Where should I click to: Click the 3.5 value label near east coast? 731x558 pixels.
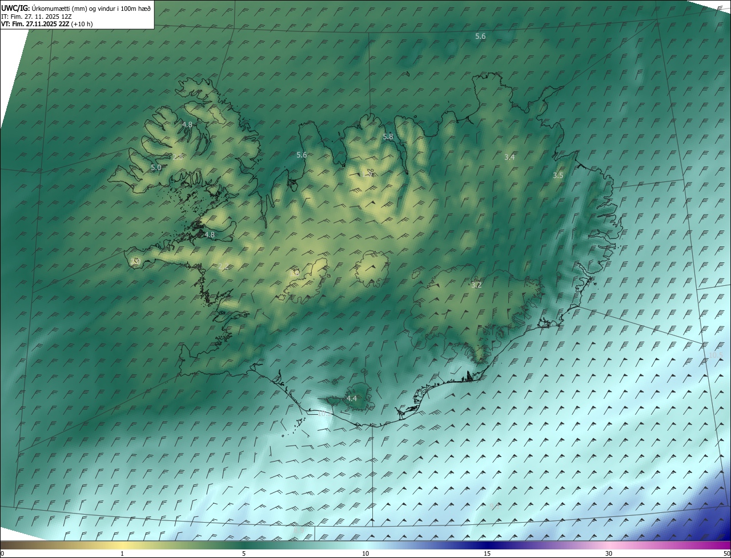pyautogui.click(x=558, y=176)
